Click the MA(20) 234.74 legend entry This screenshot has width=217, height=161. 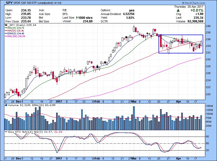16,28
